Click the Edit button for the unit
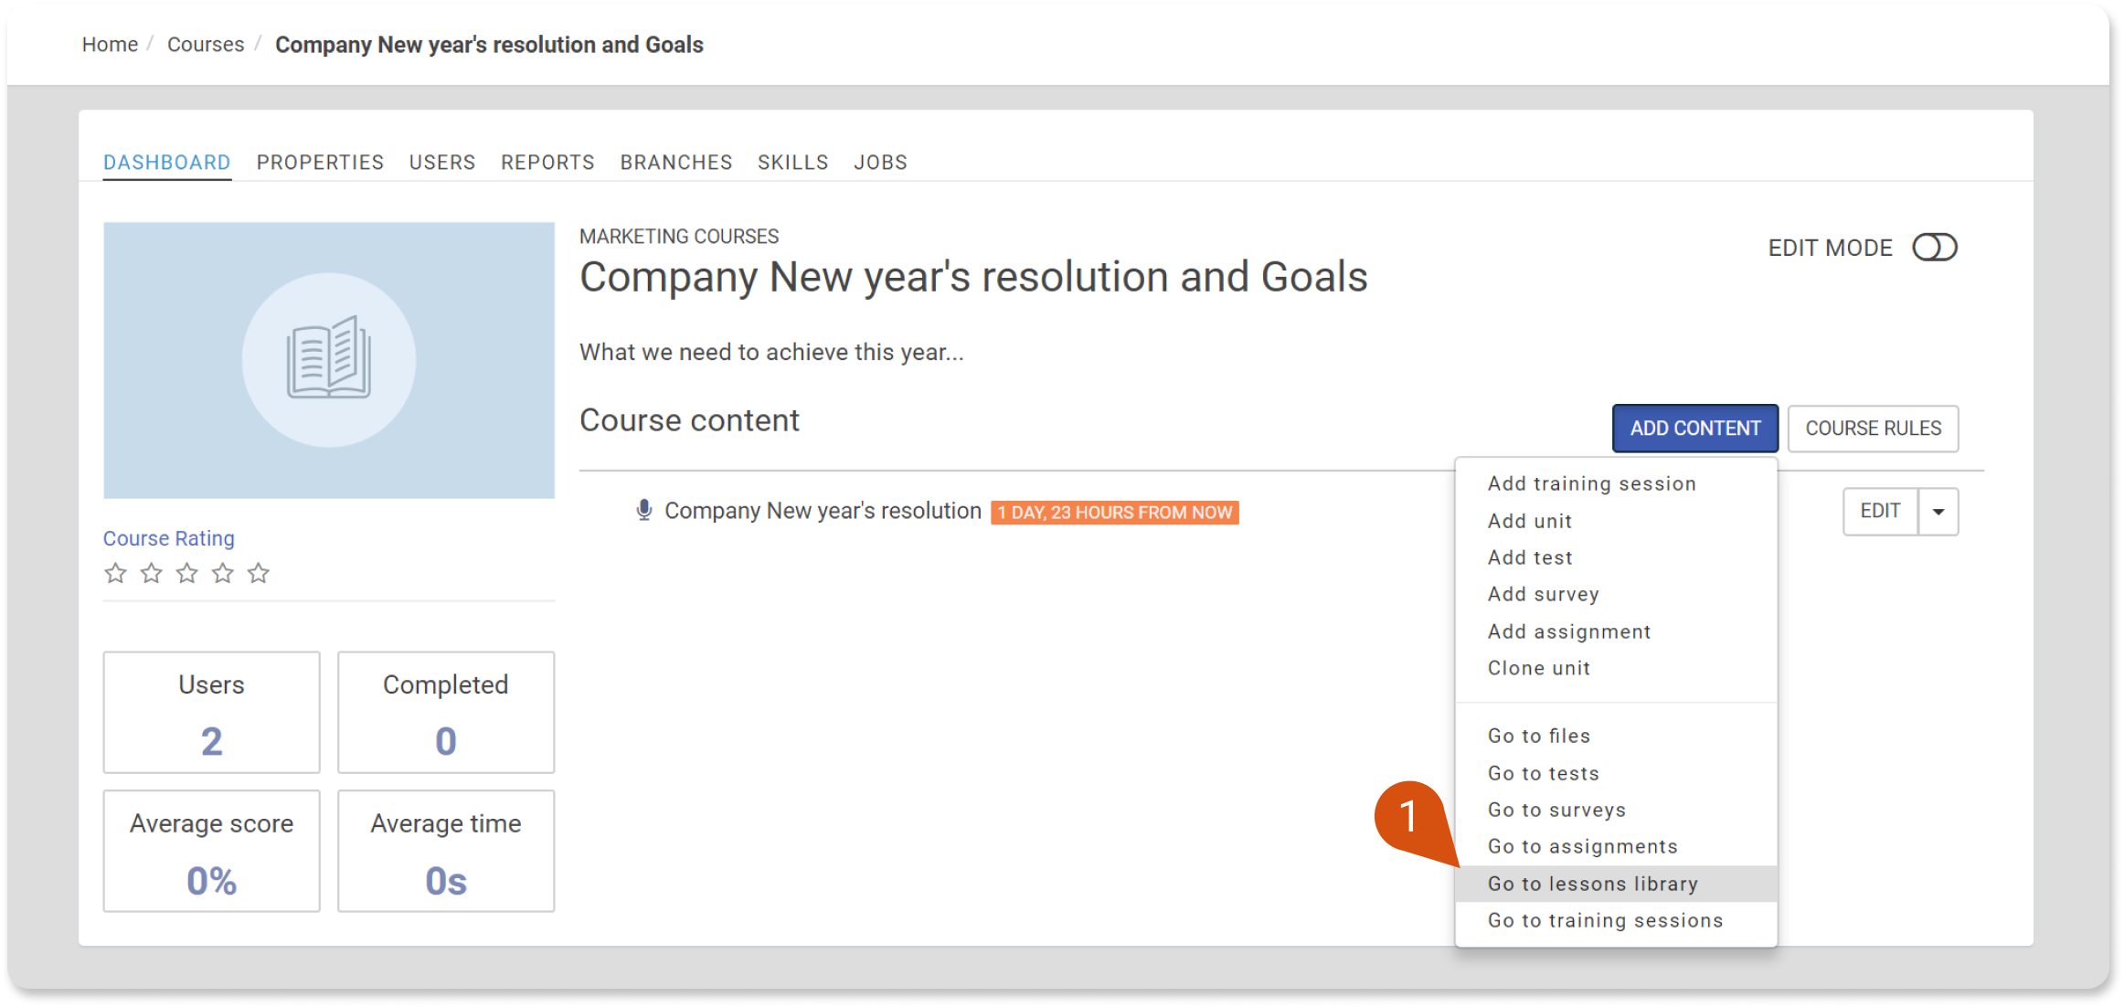The height and width of the screenshot is (1007, 2124). click(x=1881, y=512)
